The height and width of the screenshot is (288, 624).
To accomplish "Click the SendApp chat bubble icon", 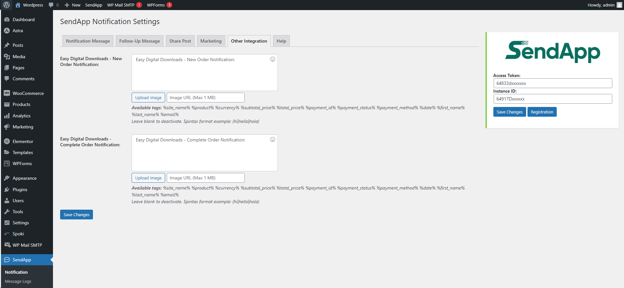I will [x=7, y=260].
